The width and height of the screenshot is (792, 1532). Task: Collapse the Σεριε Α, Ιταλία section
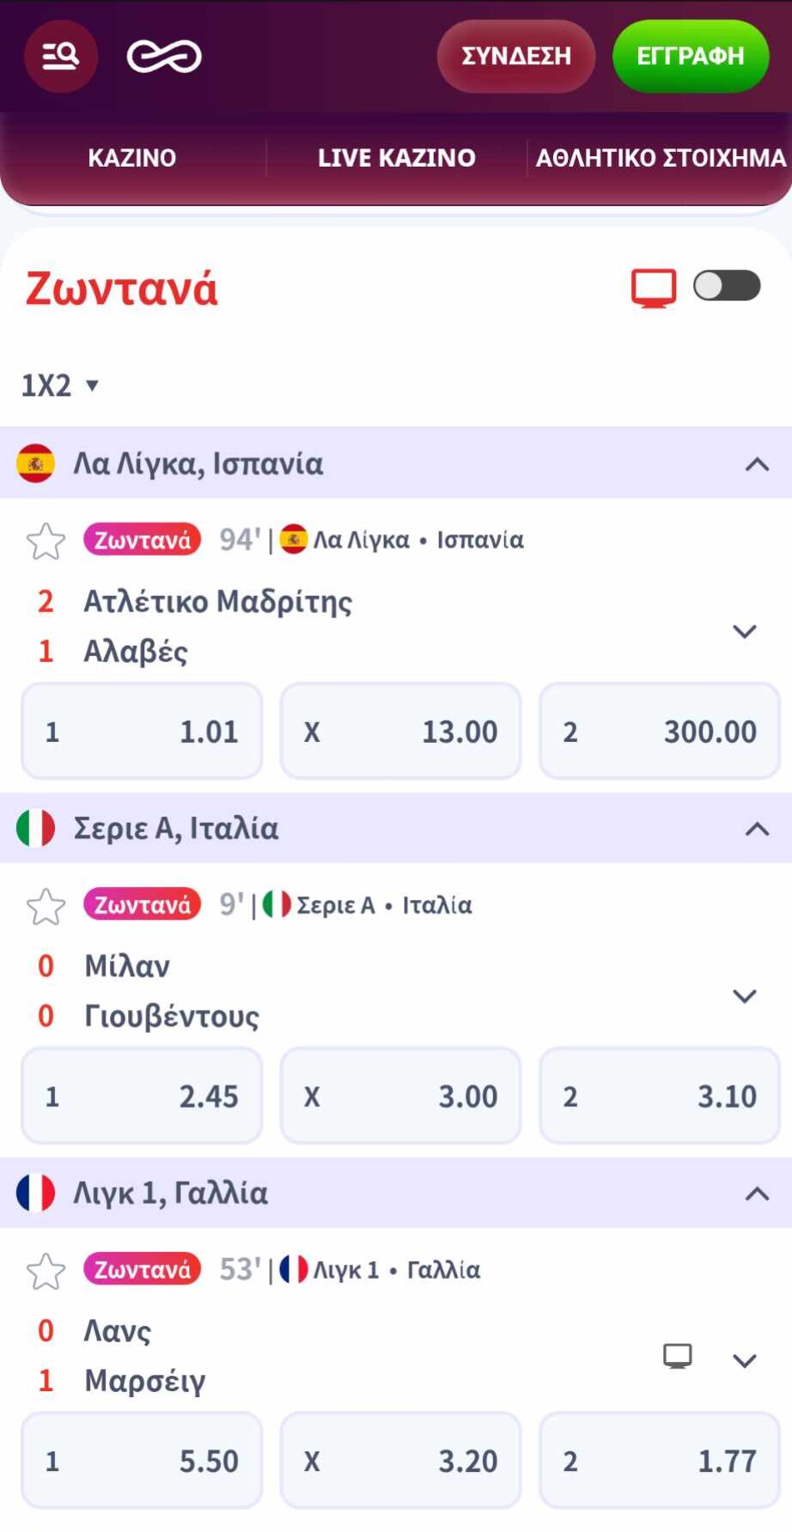point(755,828)
